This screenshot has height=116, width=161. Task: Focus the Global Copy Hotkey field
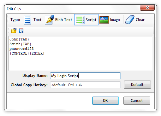pos(85,85)
